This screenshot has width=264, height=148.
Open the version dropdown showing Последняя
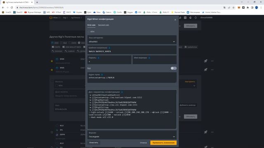click(x=132, y=135)
